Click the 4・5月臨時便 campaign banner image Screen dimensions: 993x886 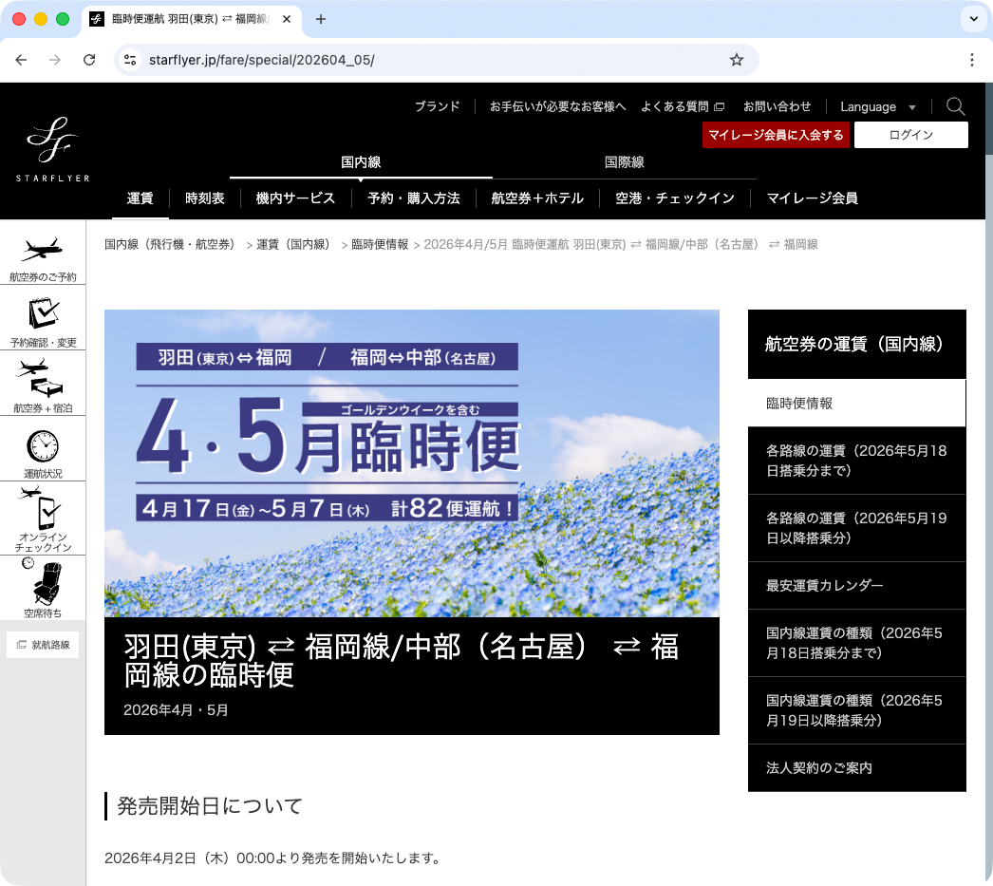pos(411,462)
